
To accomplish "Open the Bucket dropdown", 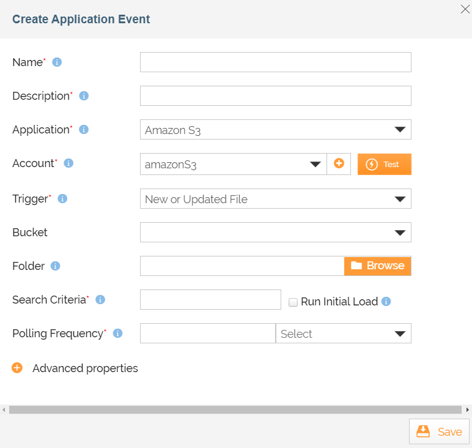I will click(275, 233).
